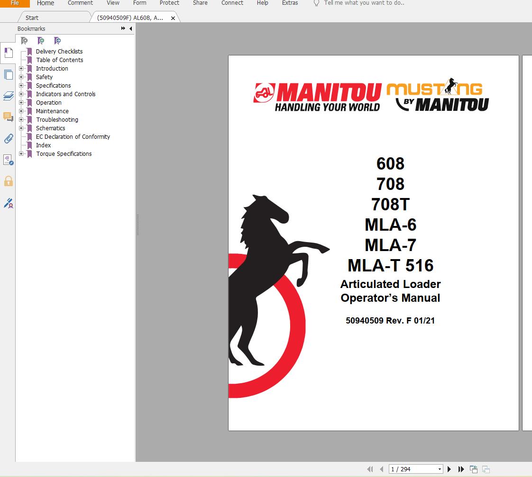Open the Extras ribbon tab
The height and width of the screenshot is (477, 532).
click(290, 3)
